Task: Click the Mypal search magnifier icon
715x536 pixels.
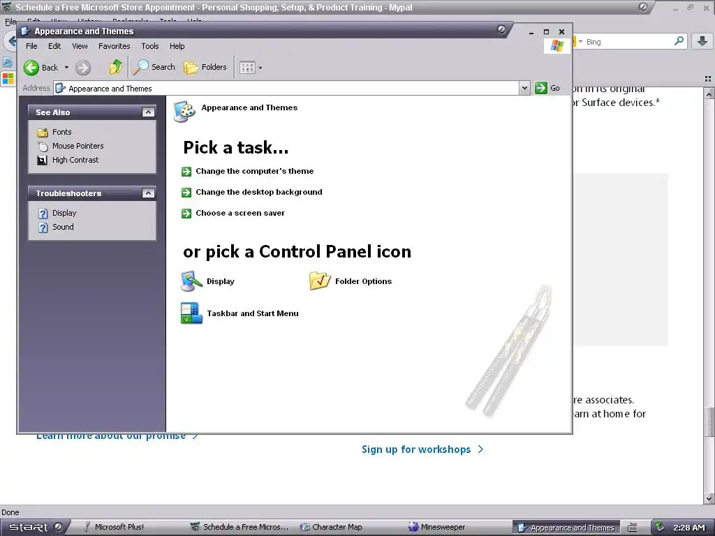Action: tap(679, 41)
